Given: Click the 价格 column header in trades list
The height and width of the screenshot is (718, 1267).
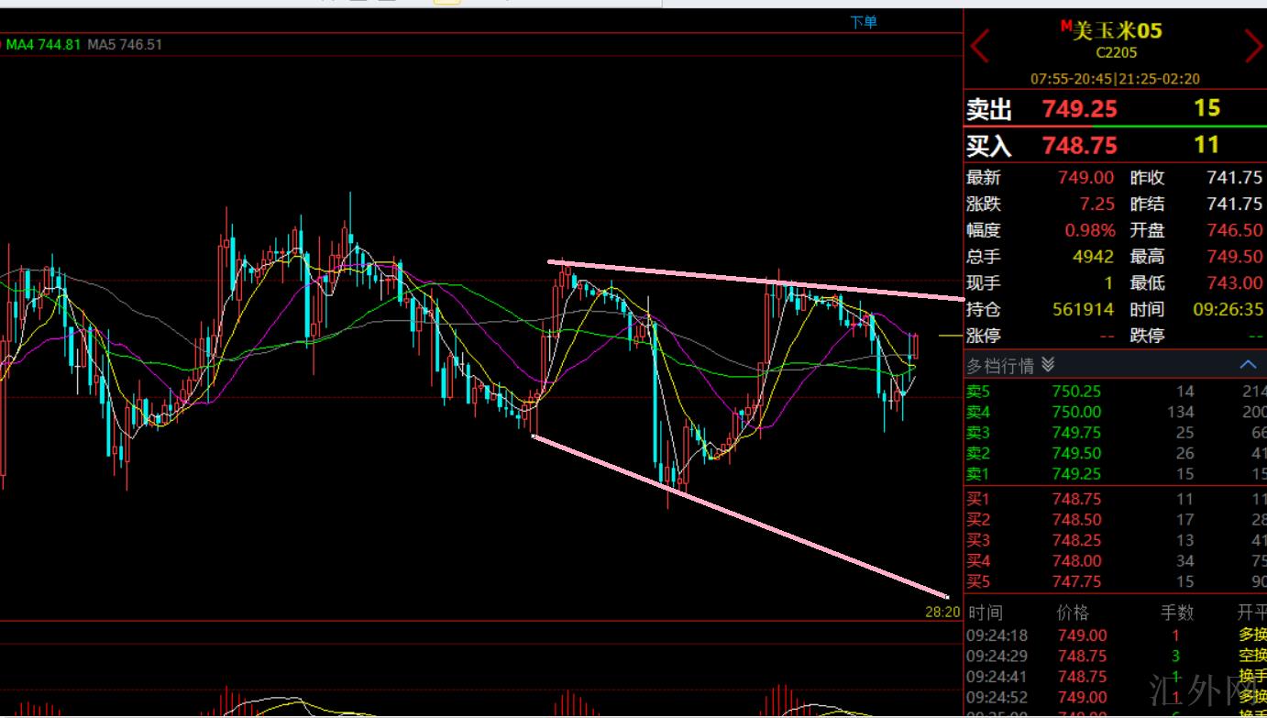Looking at the screenshot, I should click(x=1074, y=613).
